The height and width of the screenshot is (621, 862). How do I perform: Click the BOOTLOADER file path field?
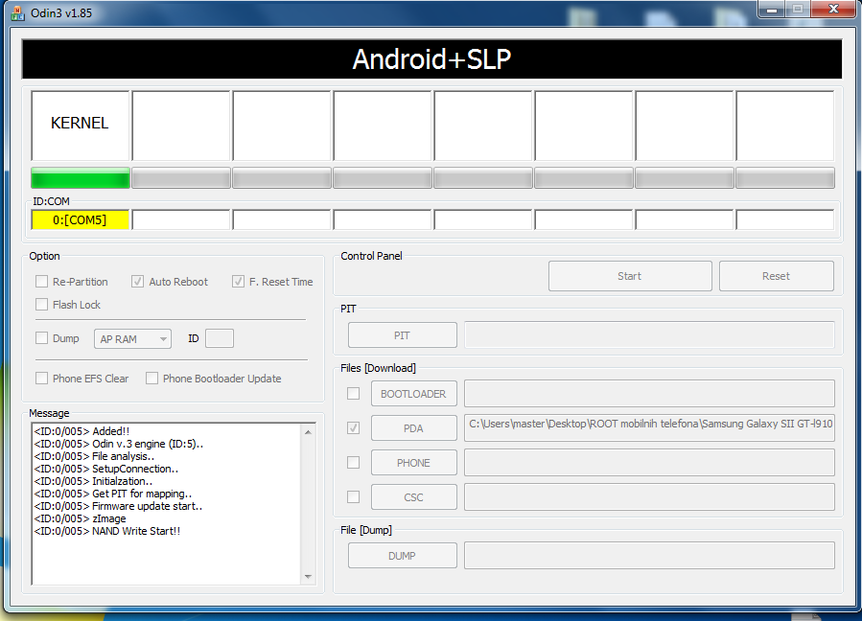(649, 394)
